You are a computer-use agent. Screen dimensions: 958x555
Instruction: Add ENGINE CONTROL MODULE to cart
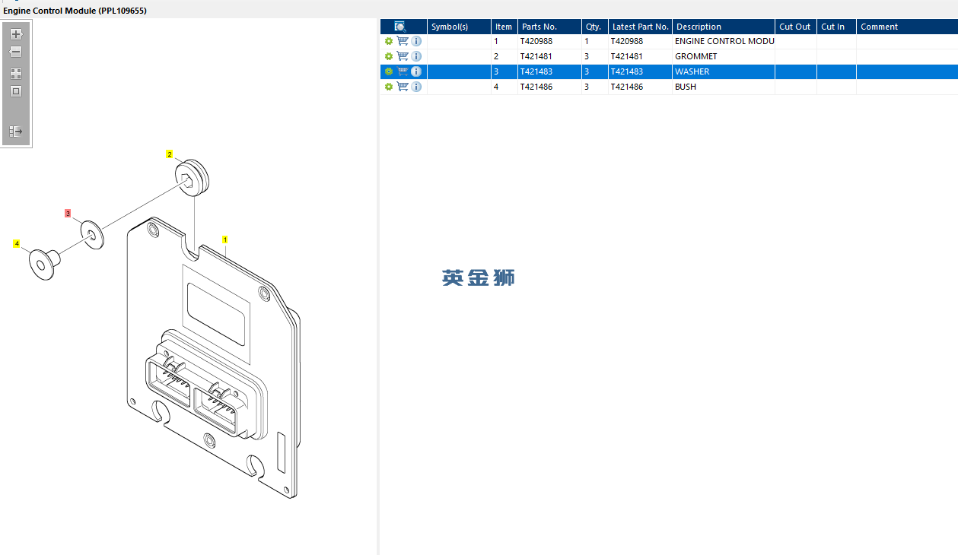403,41
